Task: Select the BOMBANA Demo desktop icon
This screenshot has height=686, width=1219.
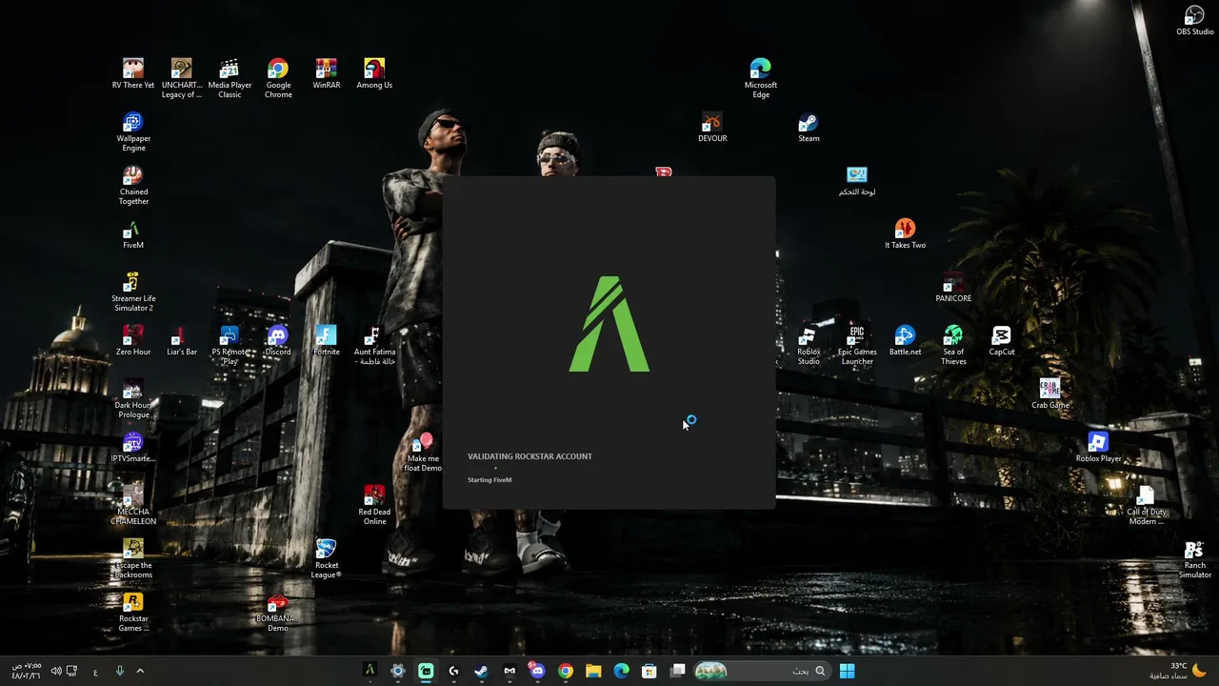Action: point(278,613)
